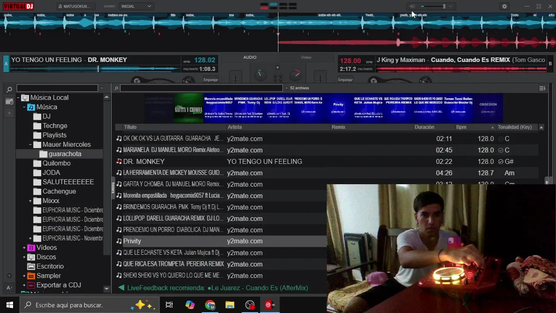Image resolution: width=556 pixels, height=313 pixels.
Task: Open the INICIAL layout dropdown
Action: pos(136,6)
